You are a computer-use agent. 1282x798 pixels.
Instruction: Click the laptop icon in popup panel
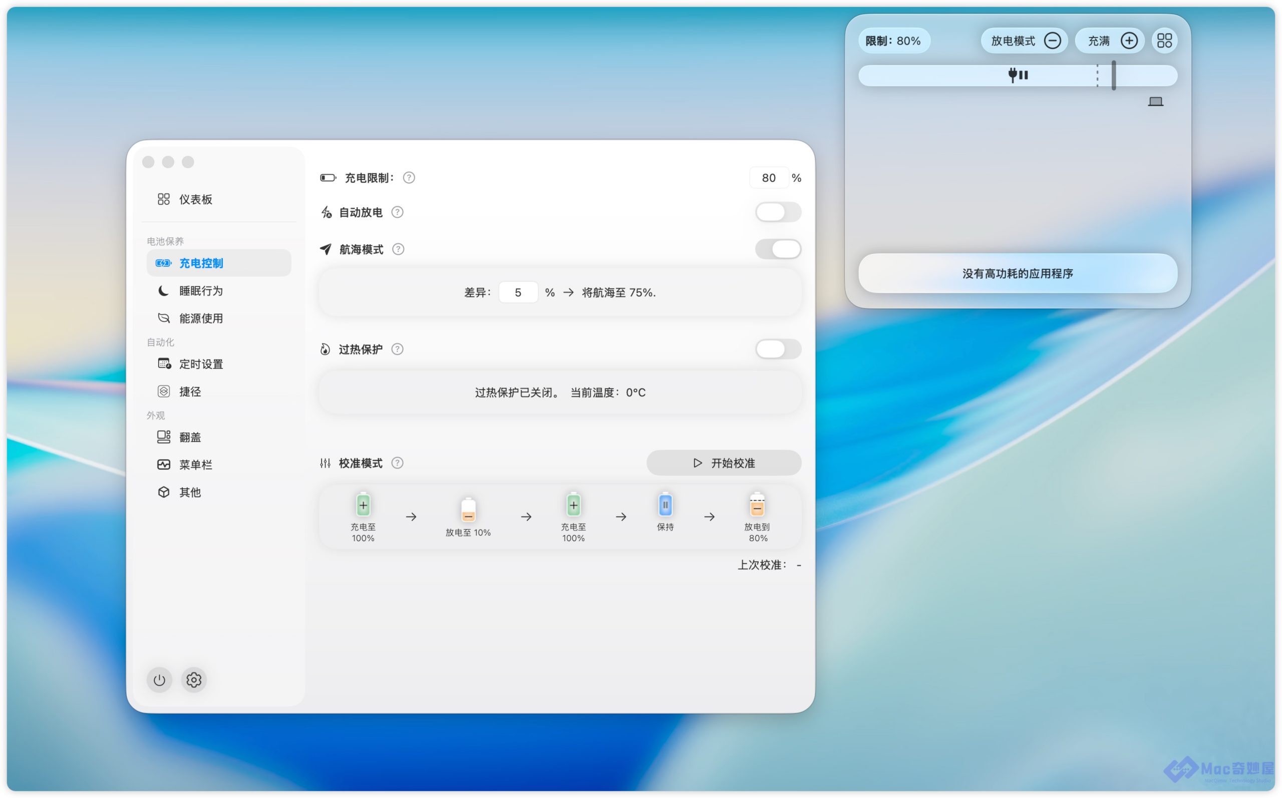click(1155, 101)
